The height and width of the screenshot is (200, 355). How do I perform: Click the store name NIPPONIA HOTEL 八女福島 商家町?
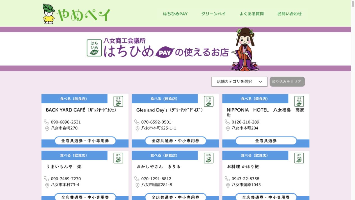[x=265, y=113]
